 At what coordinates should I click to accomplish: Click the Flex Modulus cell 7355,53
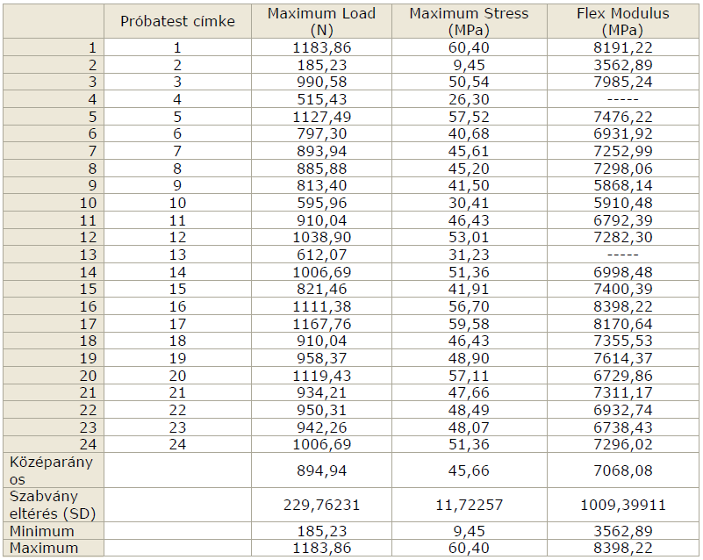coord(623,341)
